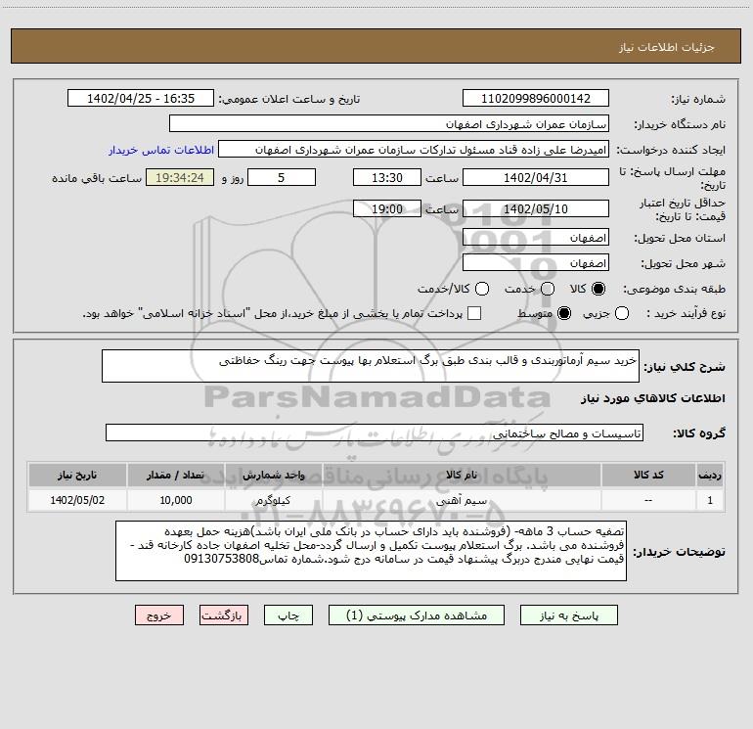Toggle the اسناد خزانه اسلامی payment checkbox
Viewport: 753px width, 729px height.
[x=474, y=313]
